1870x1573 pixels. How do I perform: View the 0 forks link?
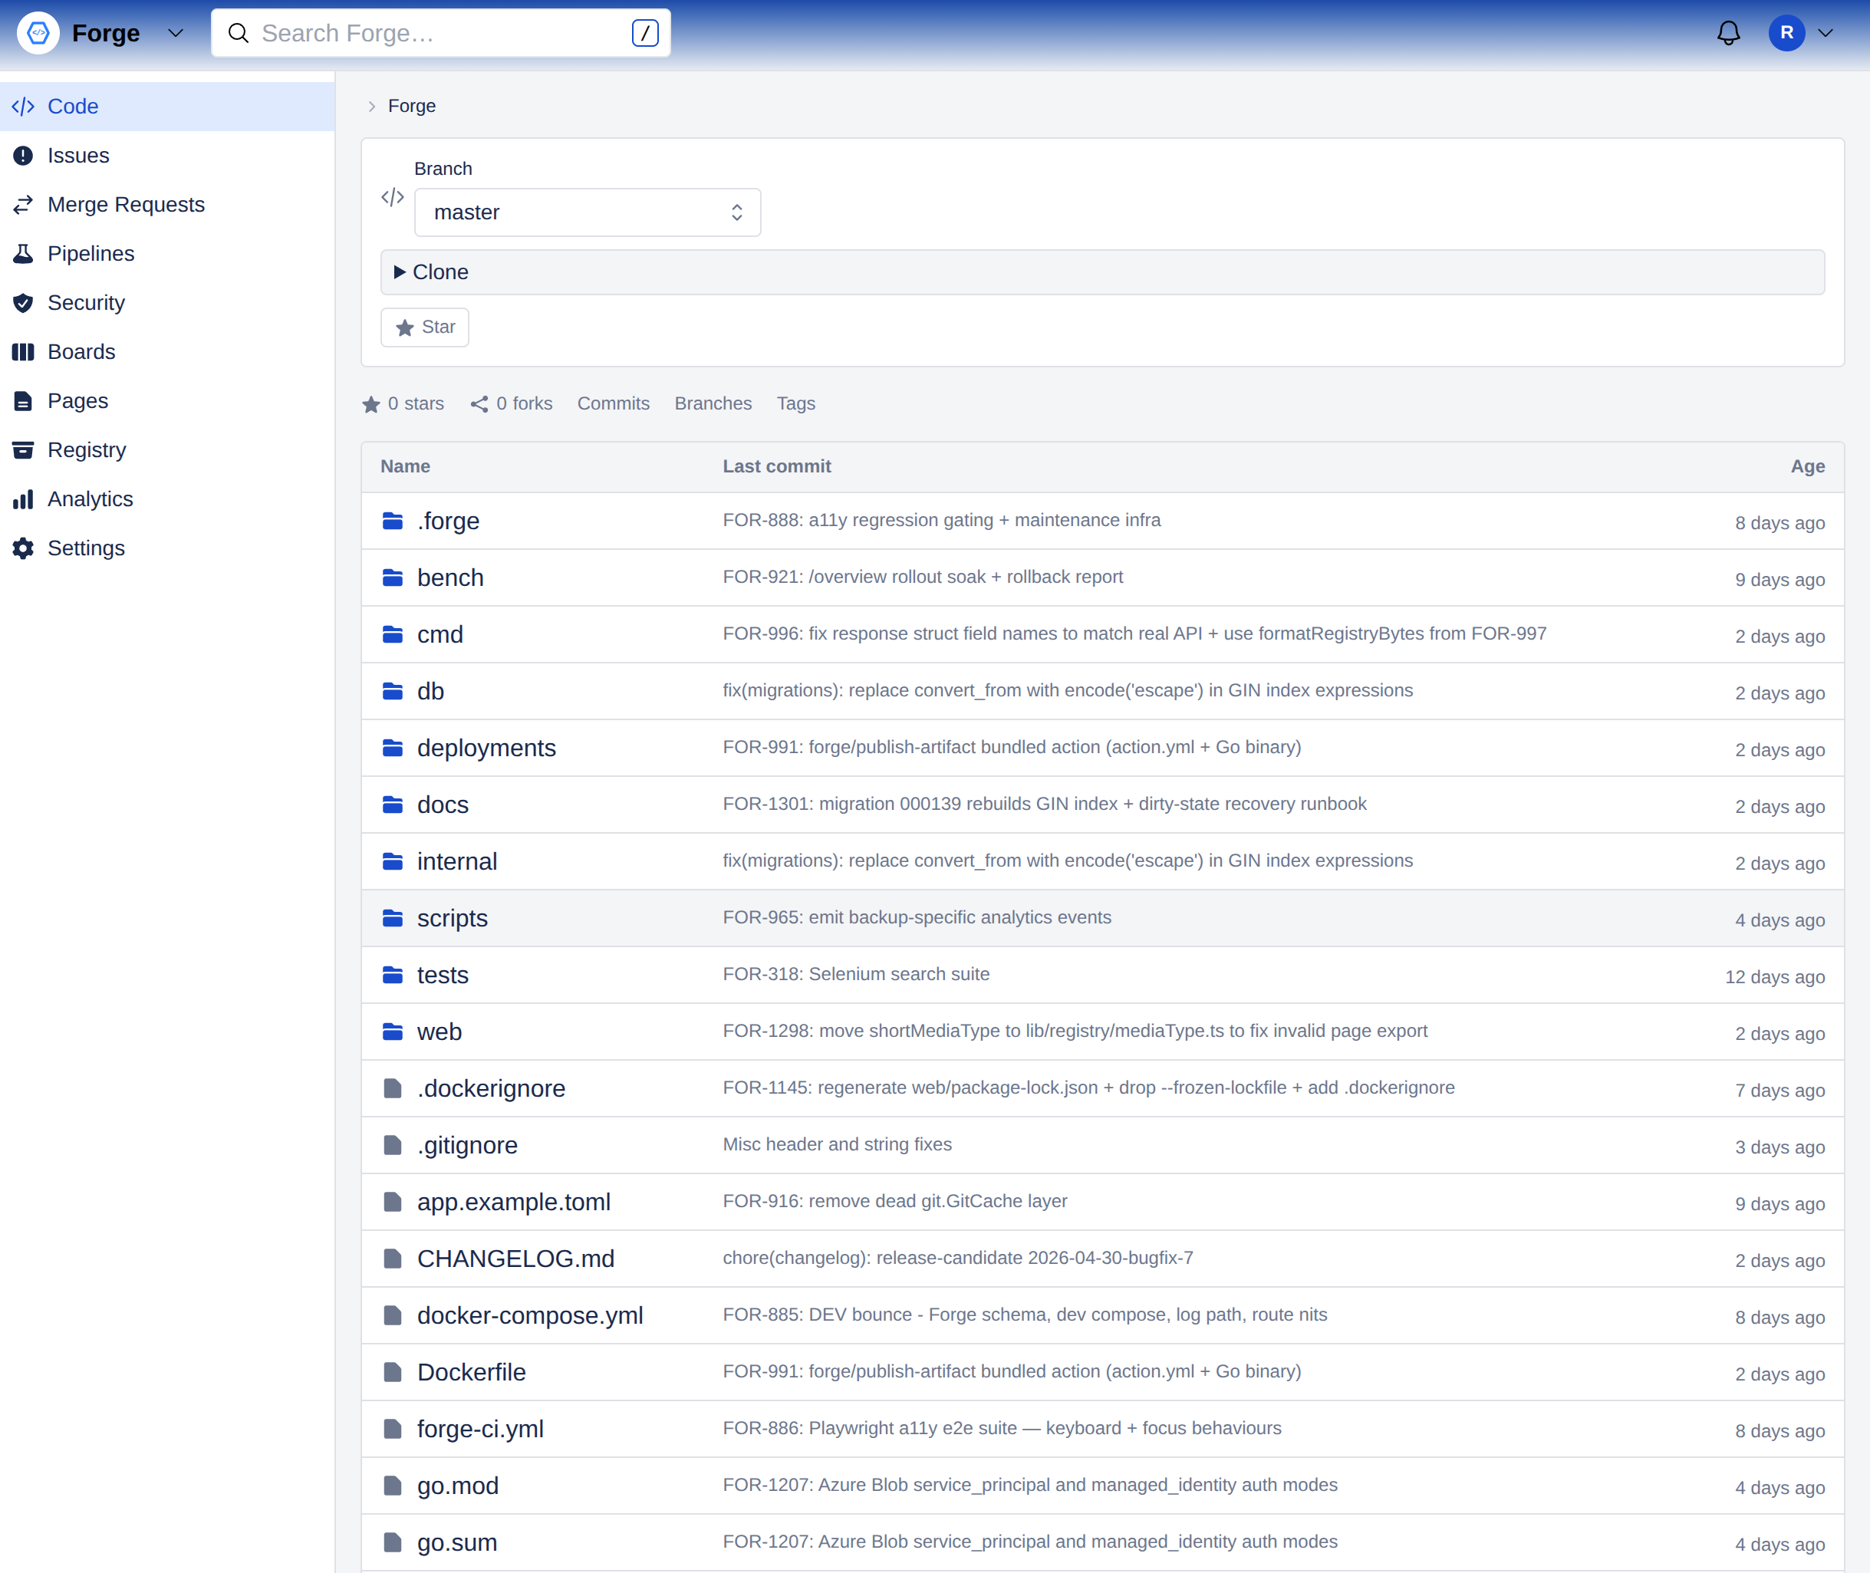point(511,404)
